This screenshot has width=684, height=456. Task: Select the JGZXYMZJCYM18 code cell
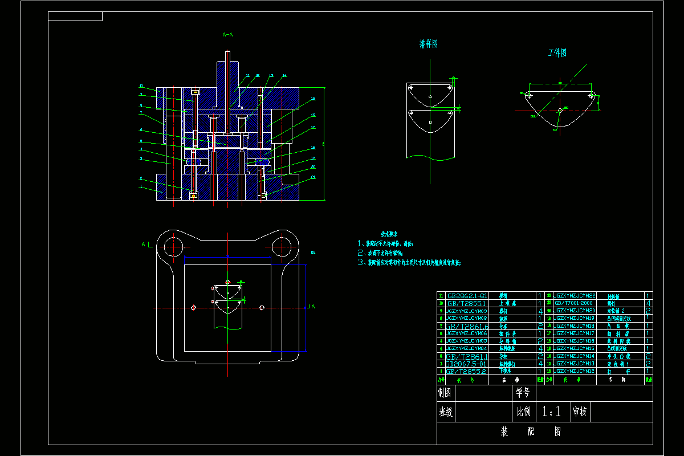(574, 325)
